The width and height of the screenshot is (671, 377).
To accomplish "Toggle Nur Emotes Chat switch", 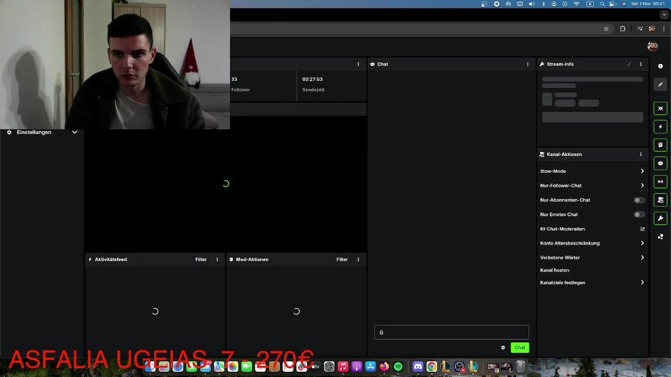I will coord(639,214).
